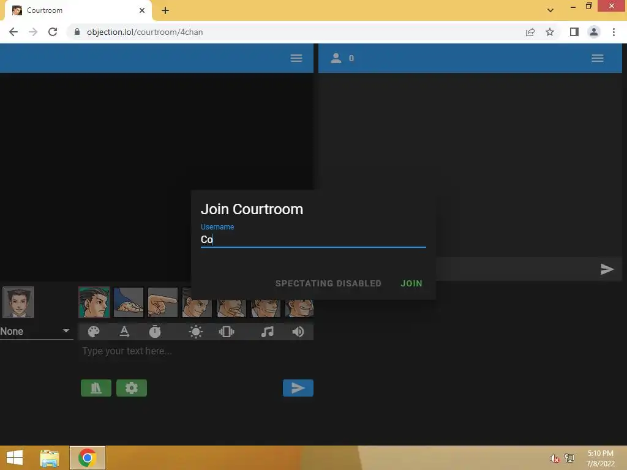Select Phoenix Wright character portrait
The width and height of the screenshot is (627, 470).
tap(18, 302)
